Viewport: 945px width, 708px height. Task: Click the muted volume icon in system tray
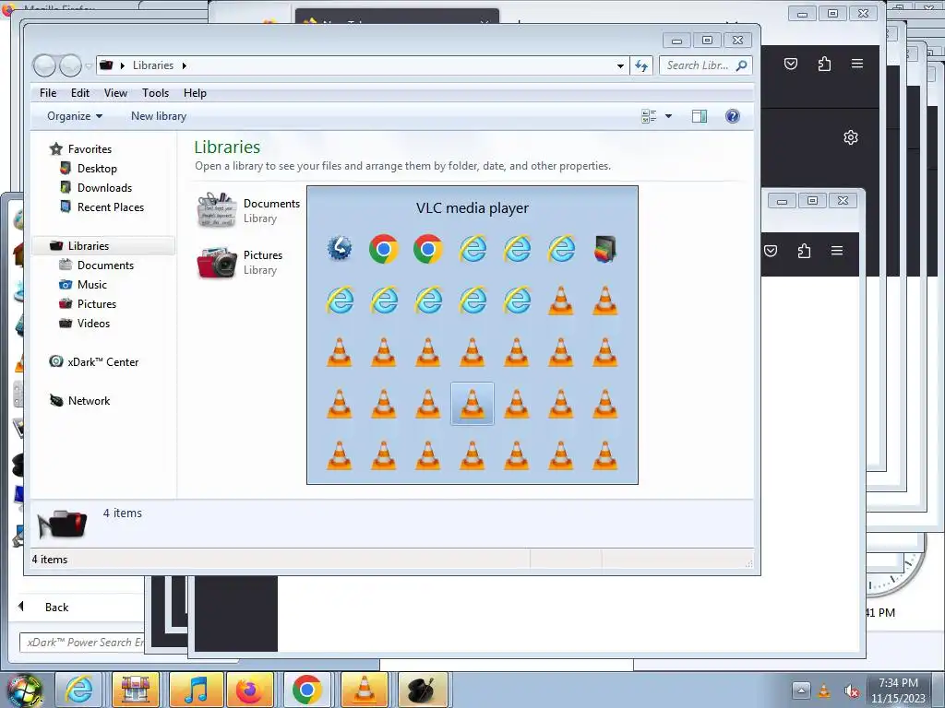tap(851, 691)
